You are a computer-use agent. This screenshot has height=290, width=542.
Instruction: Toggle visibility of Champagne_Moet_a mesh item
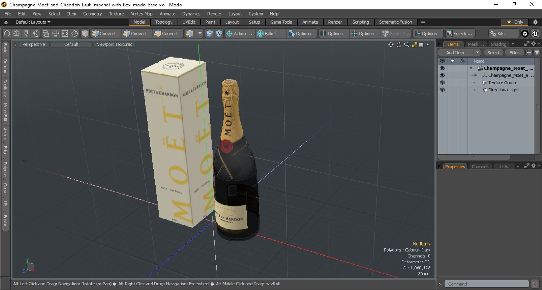click(442, 76)
